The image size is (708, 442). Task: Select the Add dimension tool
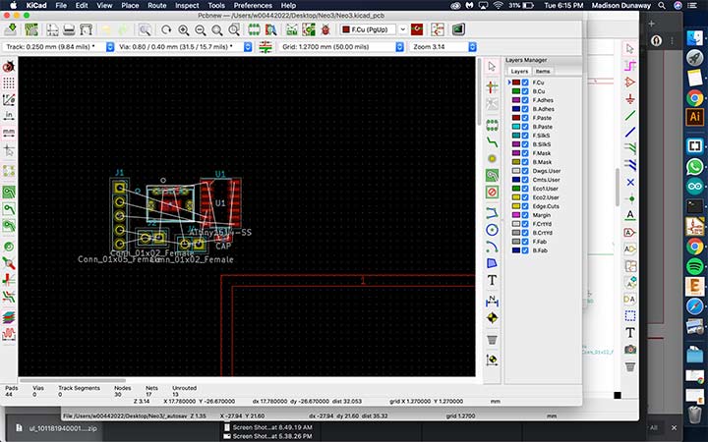(493, 301)
